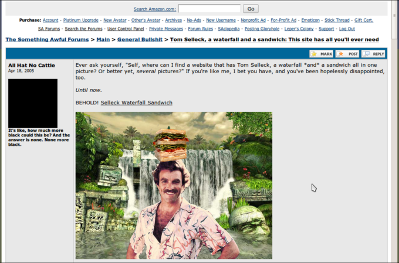Go to General Bullshit forum breadcrumb
This screenshot has height=263, width=399.
click(x=140, y=40)
